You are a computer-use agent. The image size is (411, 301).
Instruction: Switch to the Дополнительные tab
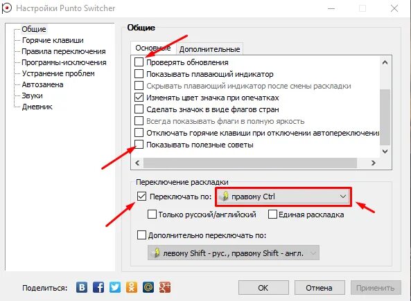[210, 49]
